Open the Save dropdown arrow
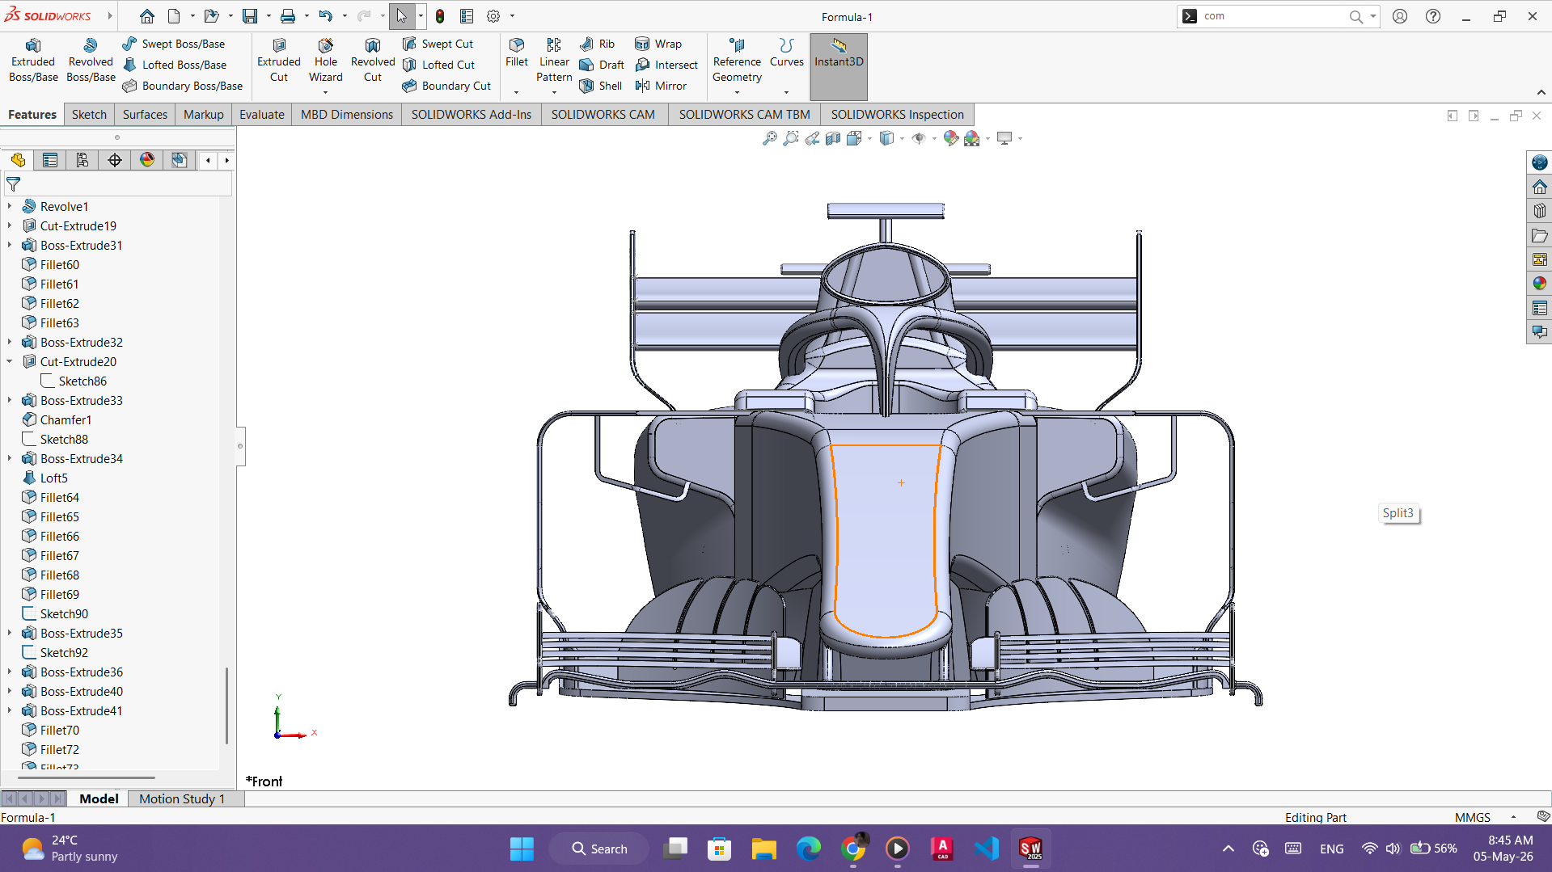The width and height of the screenshot is (1552, 872). coord(269,16)
